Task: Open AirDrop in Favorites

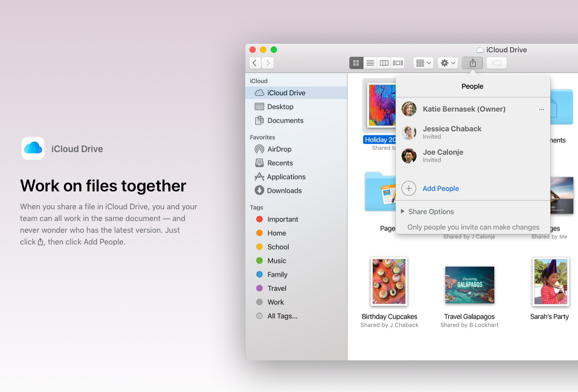Action: tap(296, 149)
